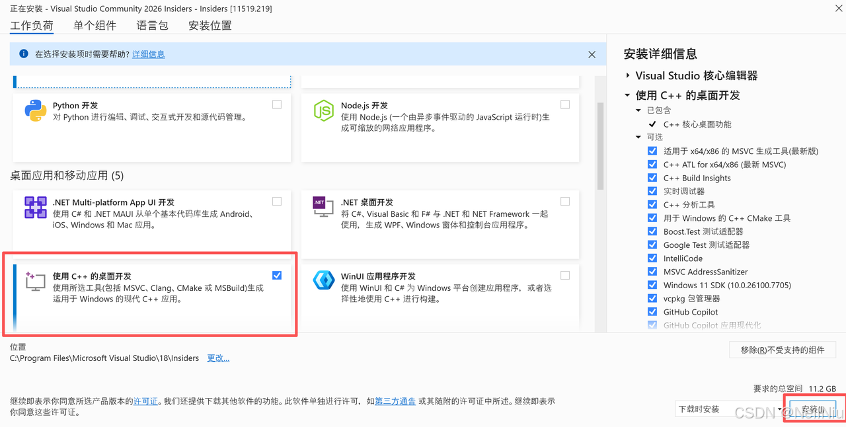Click the install path C:\Program Files\Microsoft Visual Studio\18\Insiders
846x427 pixels.
tap(104, 358)
